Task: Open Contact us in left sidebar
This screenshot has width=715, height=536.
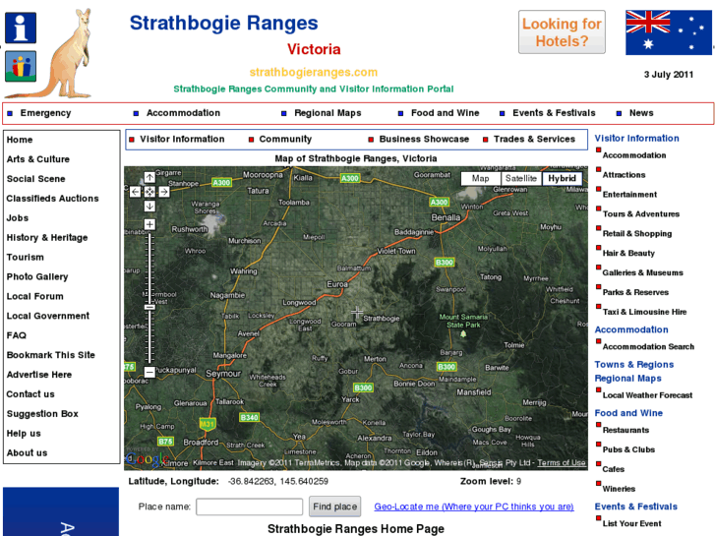Action: click(x=30, y=394)
